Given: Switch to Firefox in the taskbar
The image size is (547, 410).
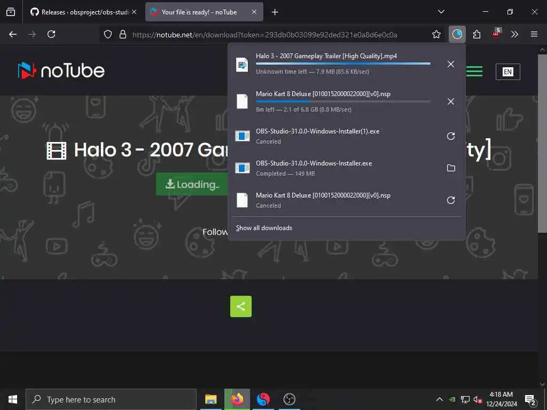Looking at the screenshot, I should tap(237, 399).
